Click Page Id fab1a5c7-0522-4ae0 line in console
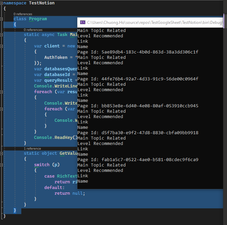227x225 pixels. pyautogui.click(x=138, y=160)
